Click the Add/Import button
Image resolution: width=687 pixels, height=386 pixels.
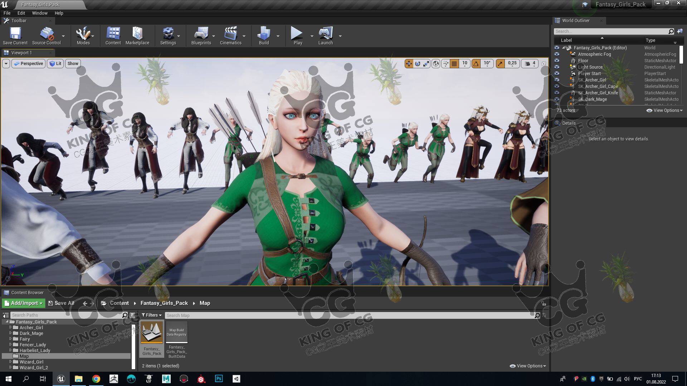(x=24, y=303)
